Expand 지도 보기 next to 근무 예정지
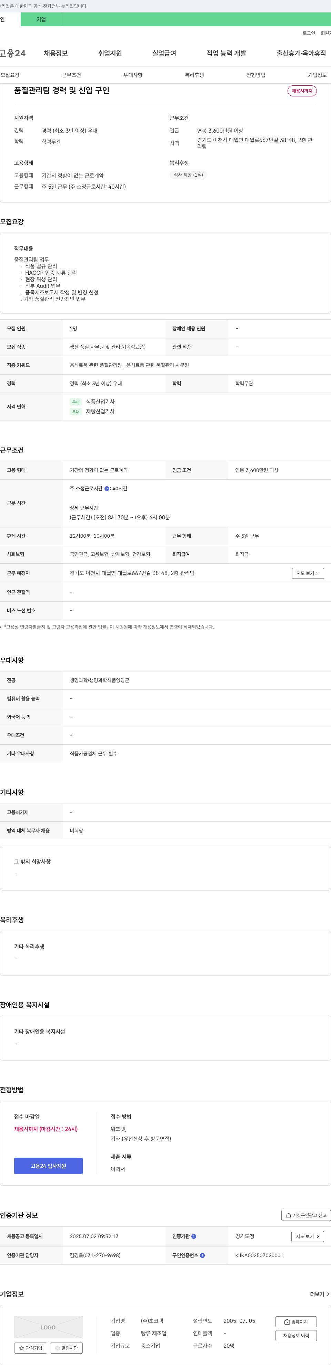Screen dimensions: 331x1365 point(308,573)
